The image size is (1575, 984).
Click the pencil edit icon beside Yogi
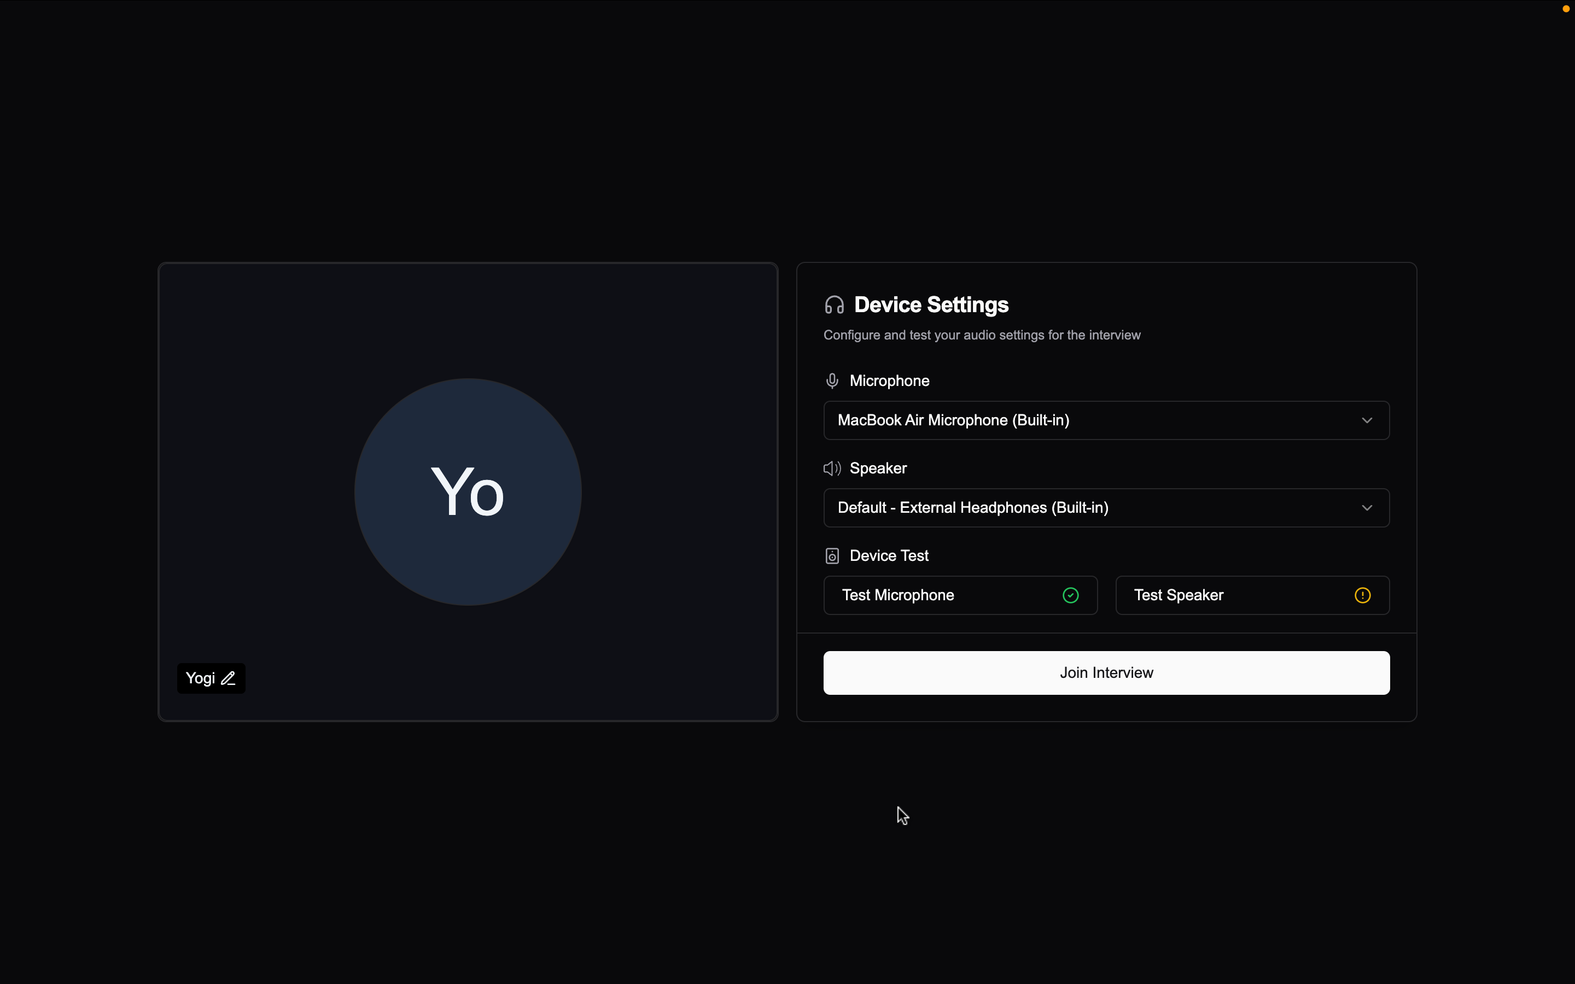[x=228, y=678]
